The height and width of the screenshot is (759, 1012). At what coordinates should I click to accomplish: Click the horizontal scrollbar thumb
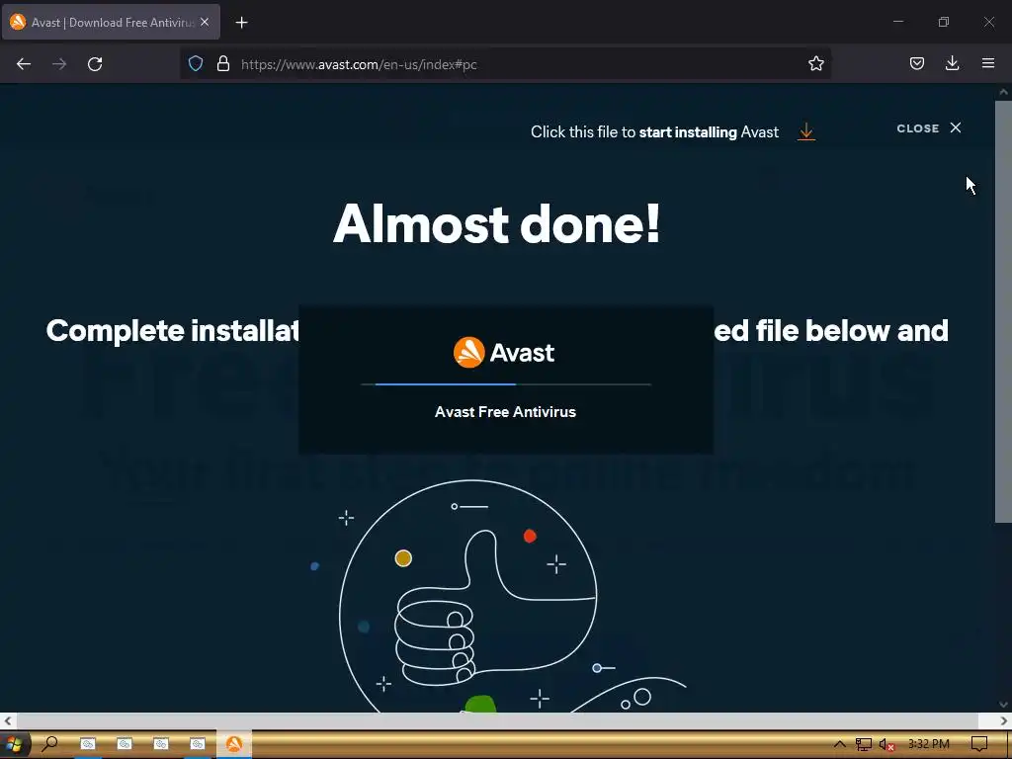point(497,720)
